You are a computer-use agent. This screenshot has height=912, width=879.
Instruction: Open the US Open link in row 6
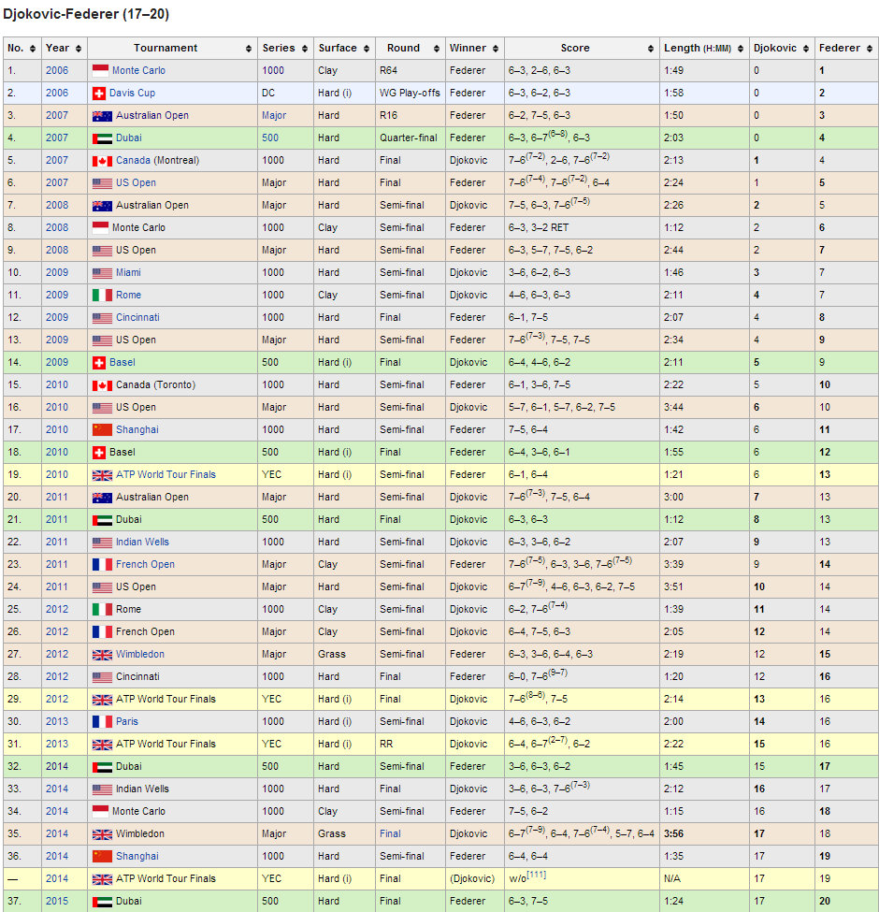[136, 182]
